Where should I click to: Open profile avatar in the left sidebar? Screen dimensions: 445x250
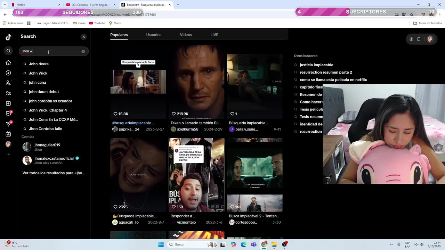[8, 144]
